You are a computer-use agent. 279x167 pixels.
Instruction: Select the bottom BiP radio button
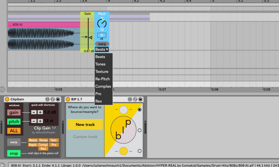pos(139,151)
